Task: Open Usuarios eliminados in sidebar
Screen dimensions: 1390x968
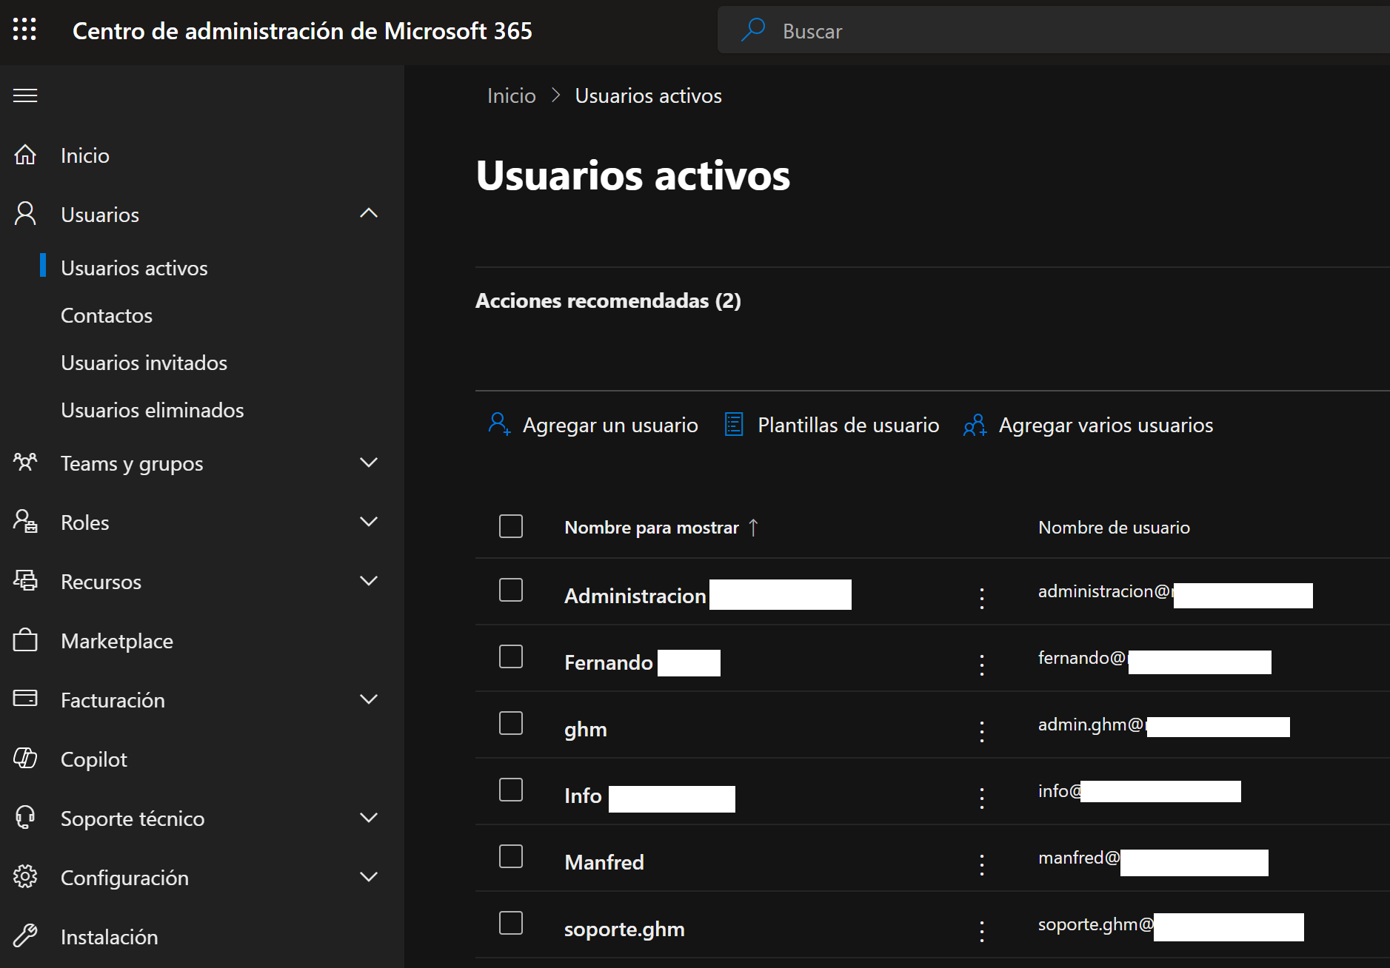Action: [x=152, y=410]
